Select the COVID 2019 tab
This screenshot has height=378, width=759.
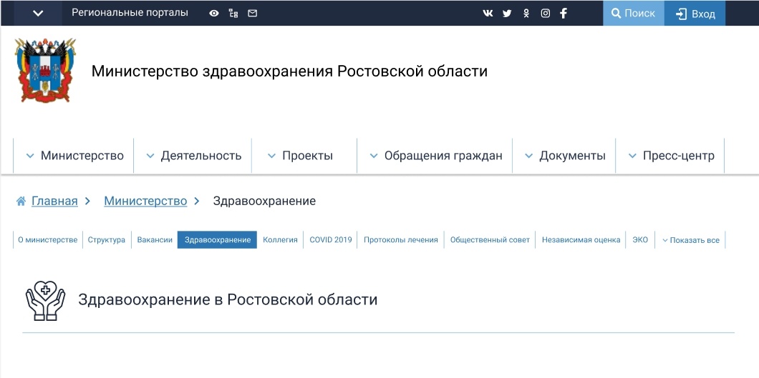(331, 240)
